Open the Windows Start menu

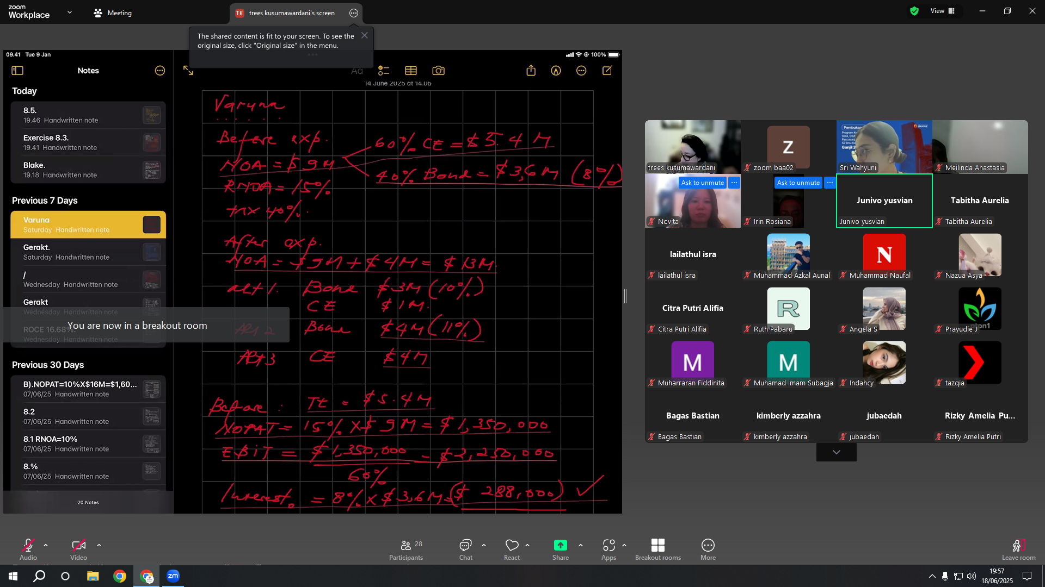(x=13, y=576)
